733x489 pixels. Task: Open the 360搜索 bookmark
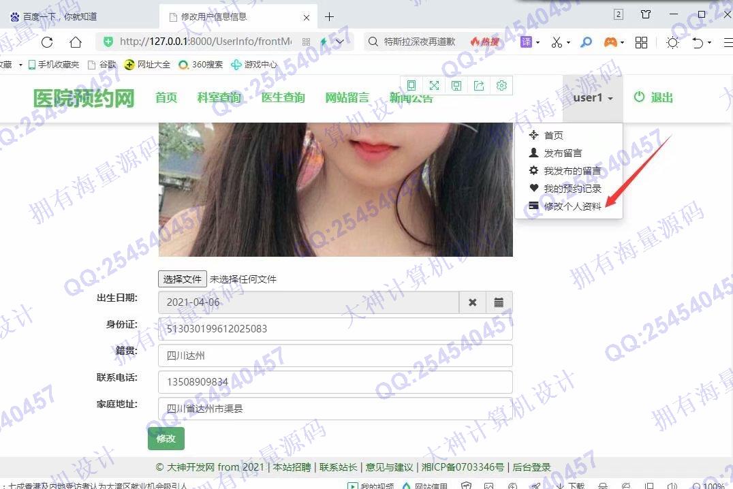[201, 65]
